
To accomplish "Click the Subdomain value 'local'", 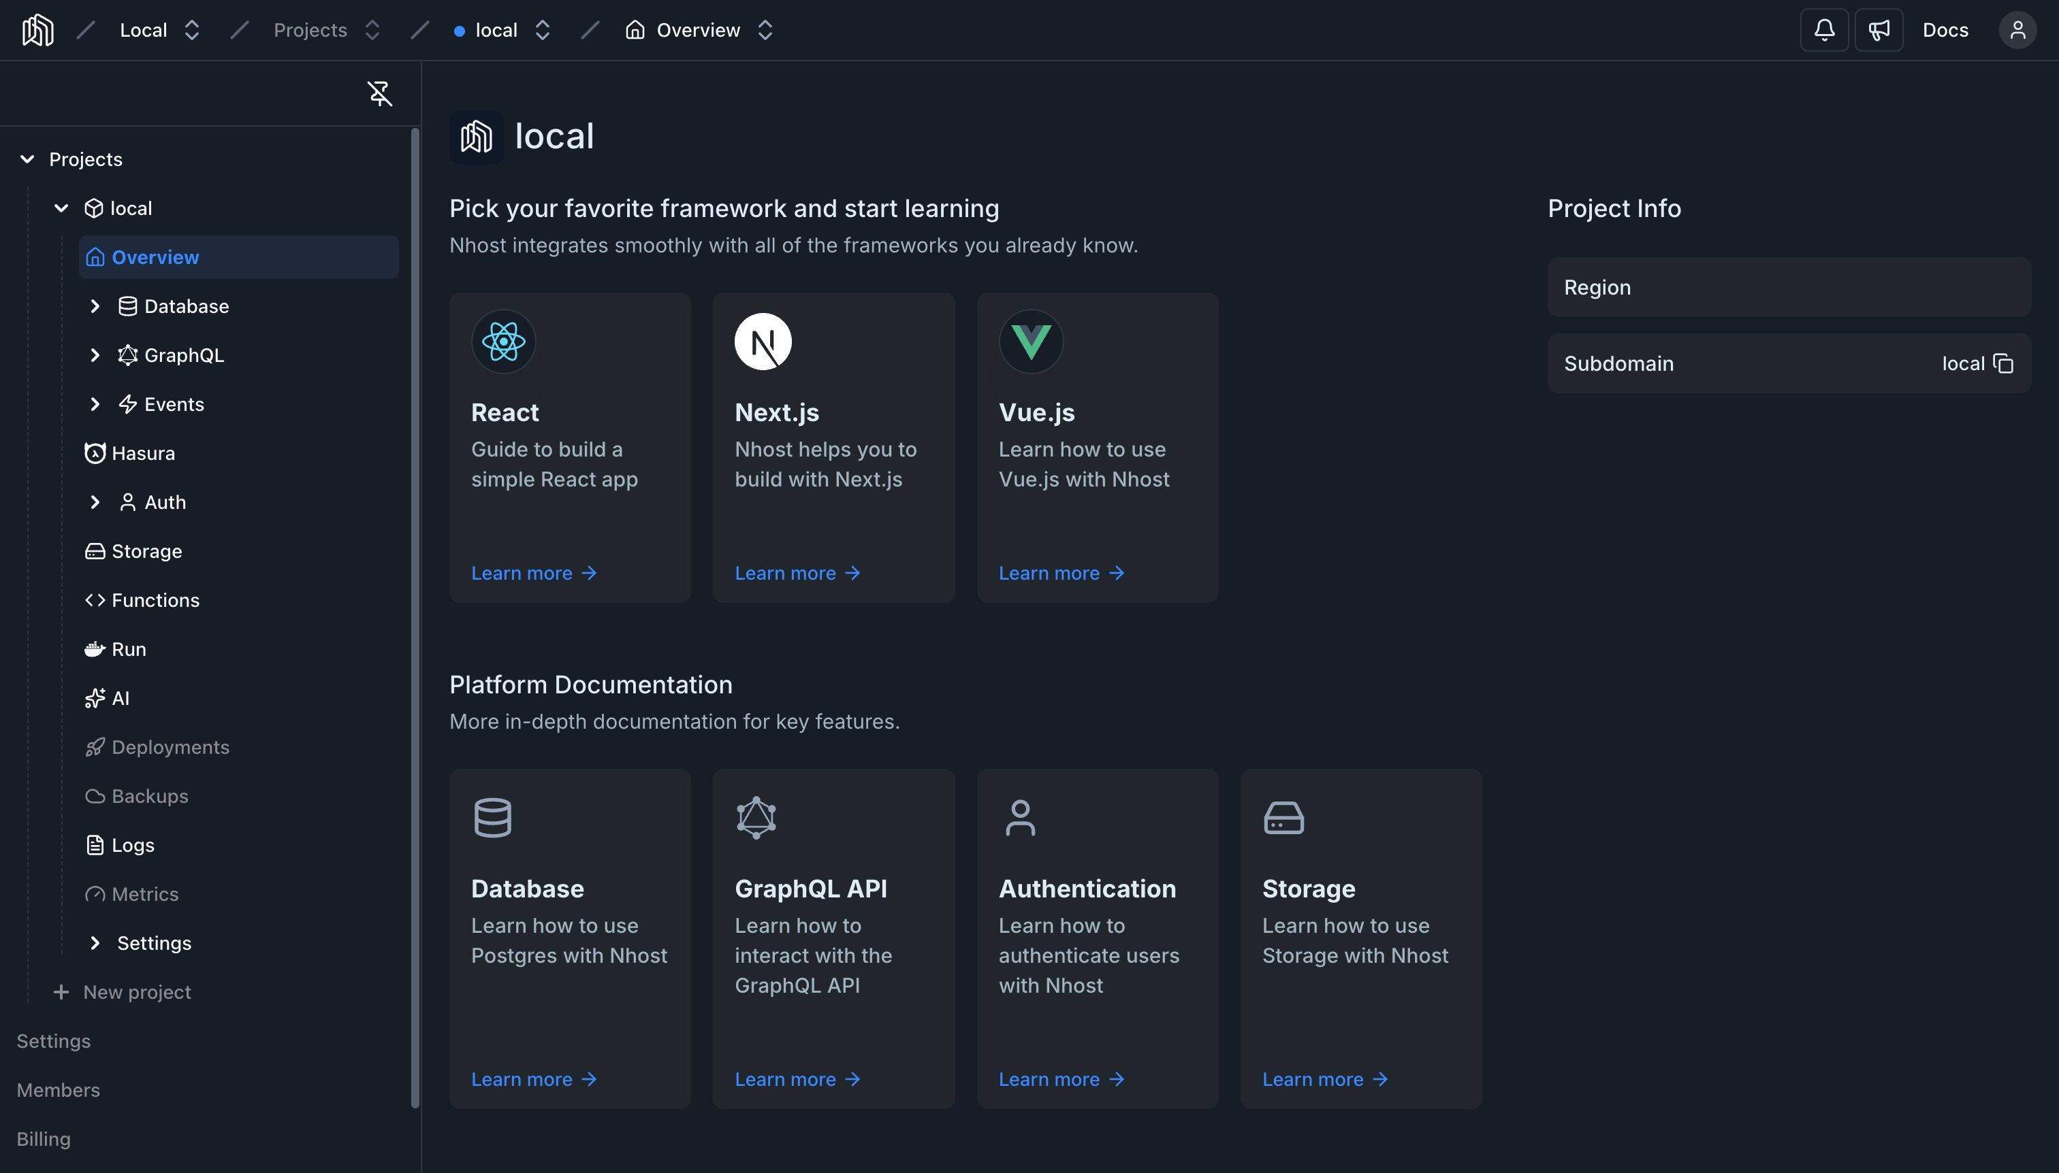I will (x=1962, y=363).
